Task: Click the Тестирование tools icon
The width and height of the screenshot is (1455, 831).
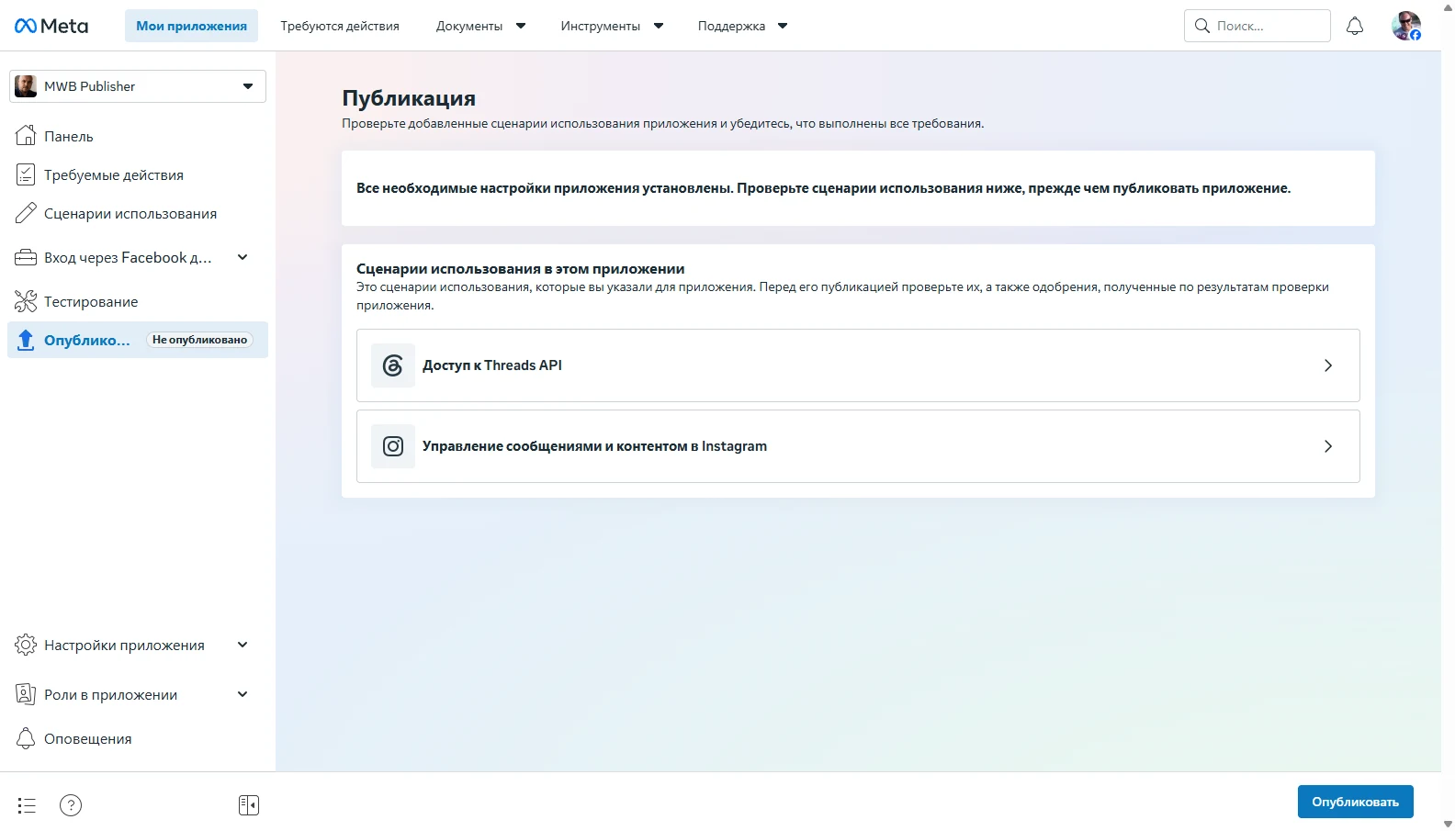Action: 26,301
